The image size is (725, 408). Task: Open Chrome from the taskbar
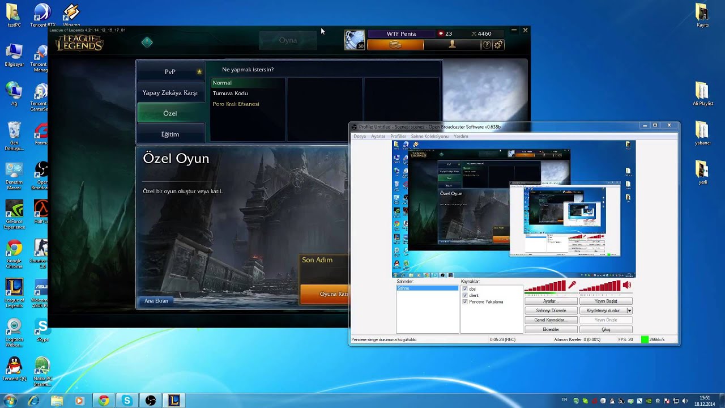click(x=104, y=401)
